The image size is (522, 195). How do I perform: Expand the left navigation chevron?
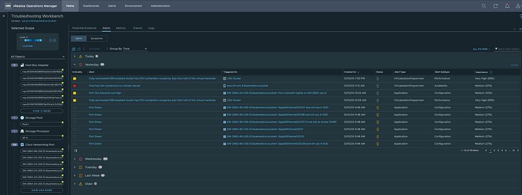pyautogui.click(x=4, y=16)
